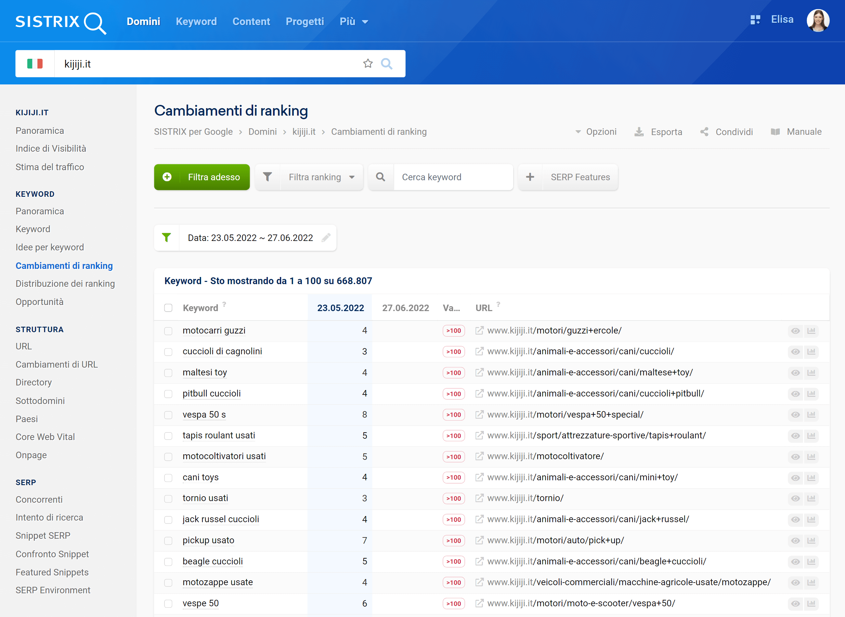Click the funnel icon of Filtra ranking
This screenshot has height=617, width=845.
(267, 177)
